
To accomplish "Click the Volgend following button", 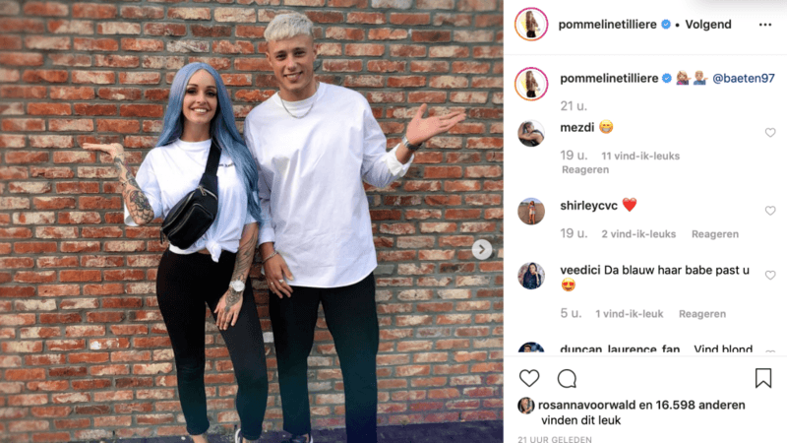I will click(708, 25).
